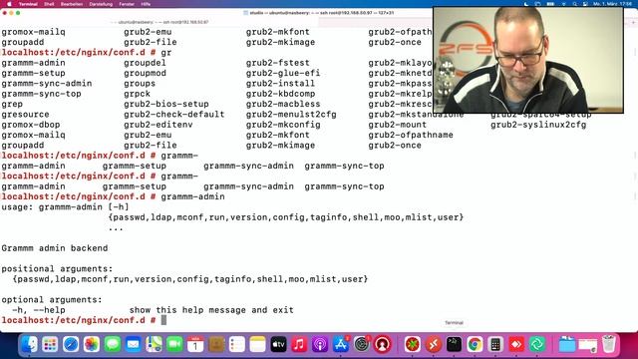Open the blue folder stack in Dock

click(x=567, y=344)
